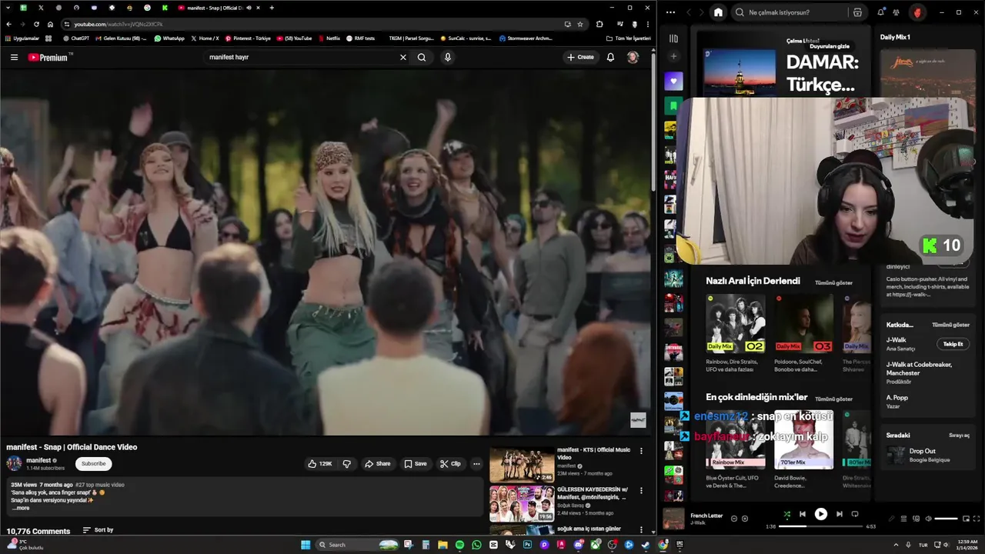Open YouTube hamburger guide menu
This screenshot has height=554, width=985.
coord(14,57)
